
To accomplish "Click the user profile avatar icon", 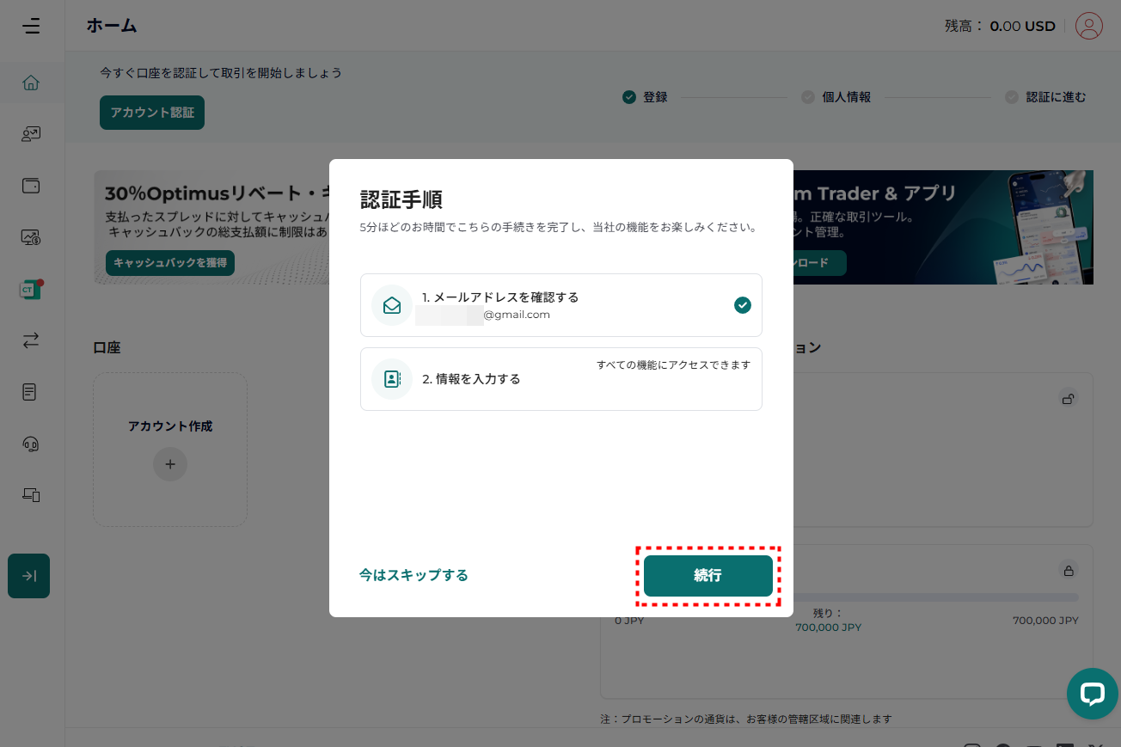I will 1088,26.
